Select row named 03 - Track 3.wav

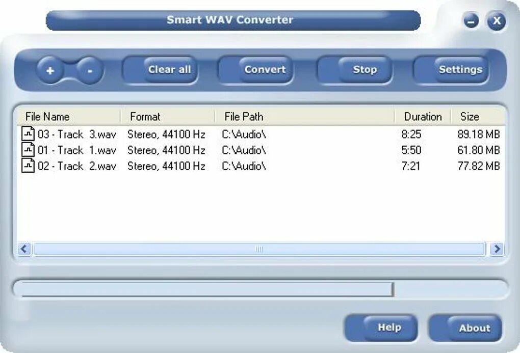click(261, 134)
